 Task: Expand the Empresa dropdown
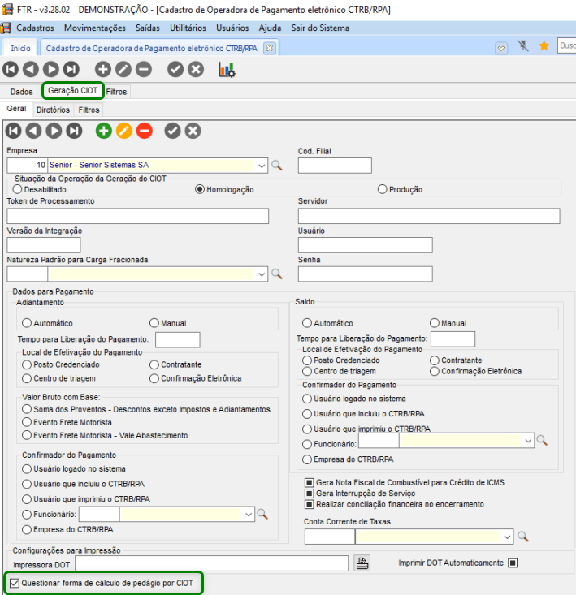262,166
